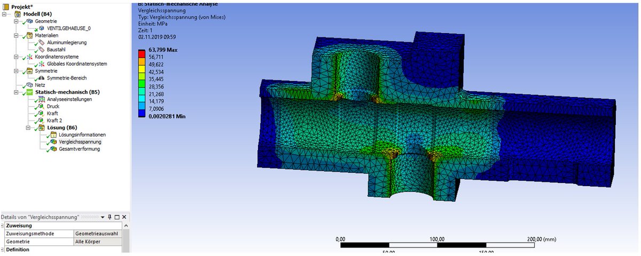Click the Zeit: 1 label
This screenshot has height=256, width=641.
click(146, 30)
